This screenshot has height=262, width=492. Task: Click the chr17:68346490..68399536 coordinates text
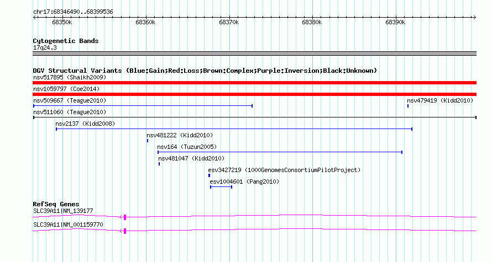[x=73, y=12]
